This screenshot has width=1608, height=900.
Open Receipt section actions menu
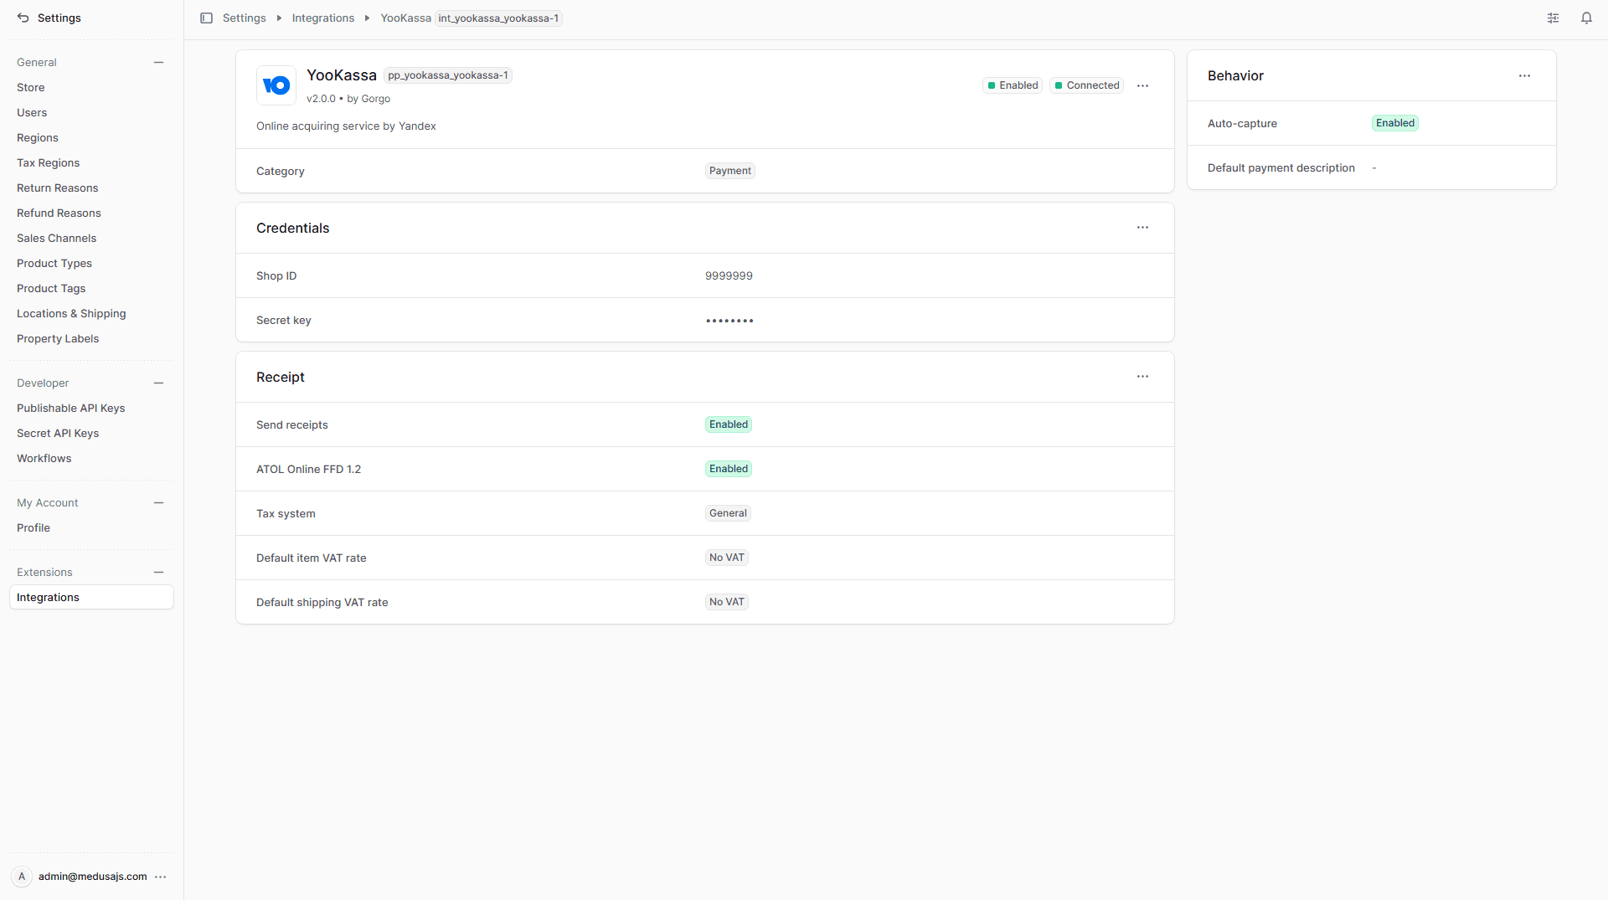tap(1142, 377)
